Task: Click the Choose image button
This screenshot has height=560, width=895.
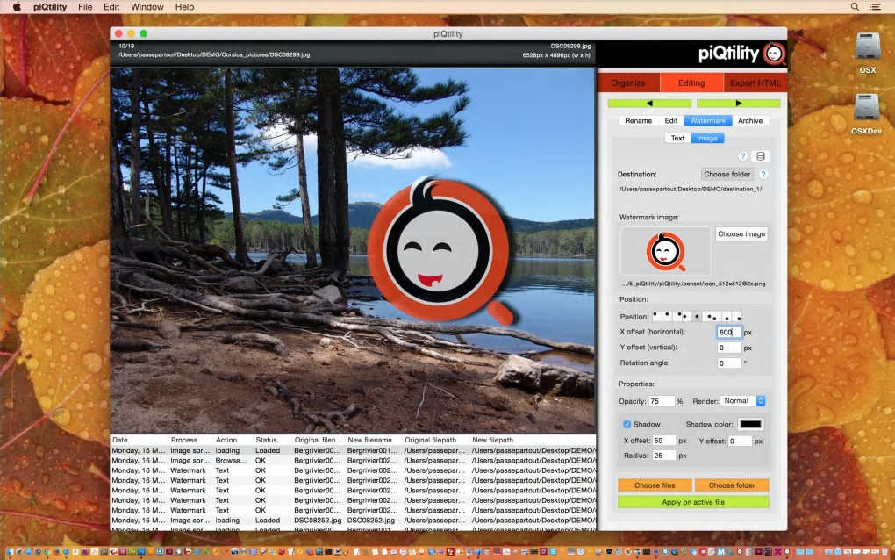Action: [741, 234]
